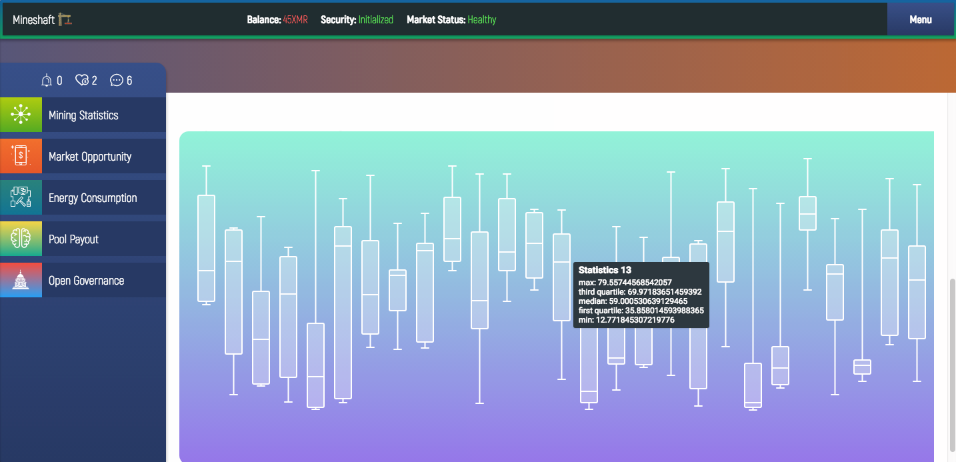
Task: Click the Pool Payout brain icon
Action: pyautogui.click(x=21, y=239)
